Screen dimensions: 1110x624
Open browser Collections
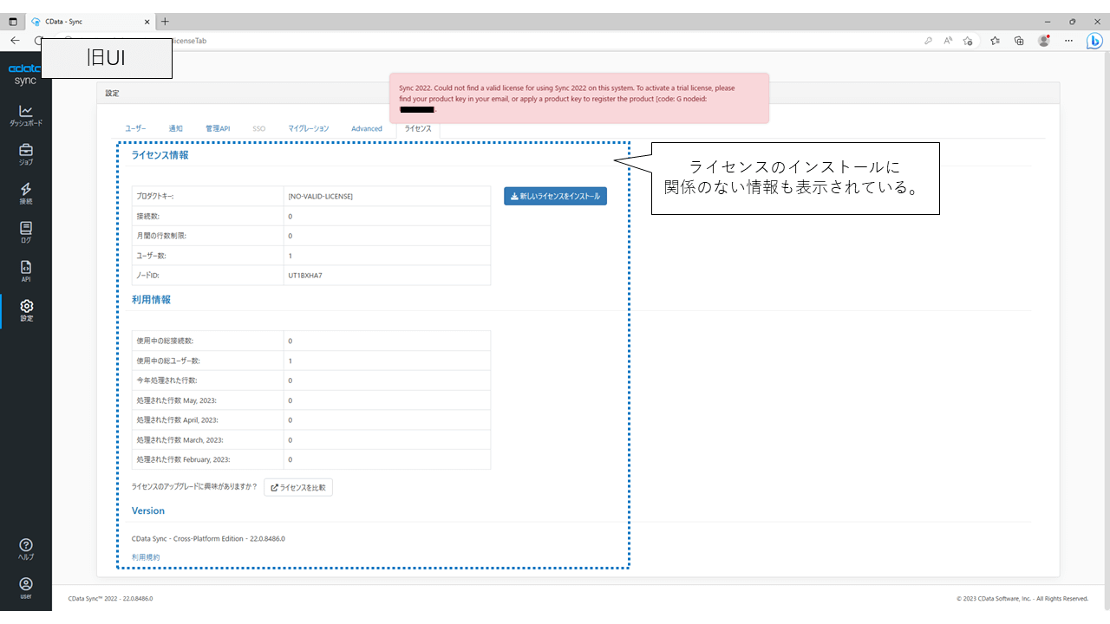(1020, 41)
